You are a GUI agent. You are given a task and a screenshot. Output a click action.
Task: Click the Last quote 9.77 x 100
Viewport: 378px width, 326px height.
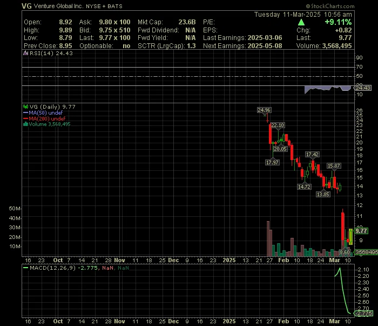(x=114, y=38)
